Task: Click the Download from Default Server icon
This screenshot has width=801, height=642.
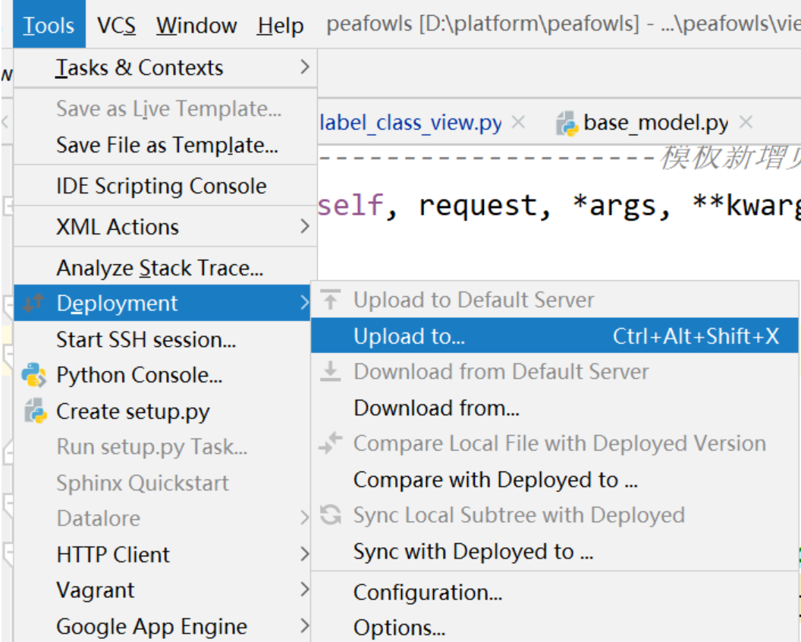Action: point(331,371)
